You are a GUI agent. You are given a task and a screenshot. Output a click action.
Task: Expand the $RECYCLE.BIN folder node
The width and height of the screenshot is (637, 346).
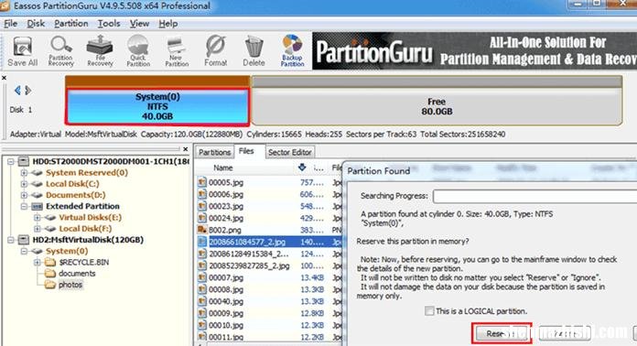(37, 263)
